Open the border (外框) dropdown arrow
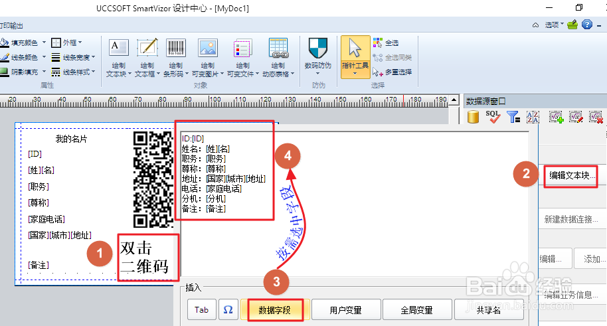Screen dimensions: 607x326 click(x=80, y=42)
